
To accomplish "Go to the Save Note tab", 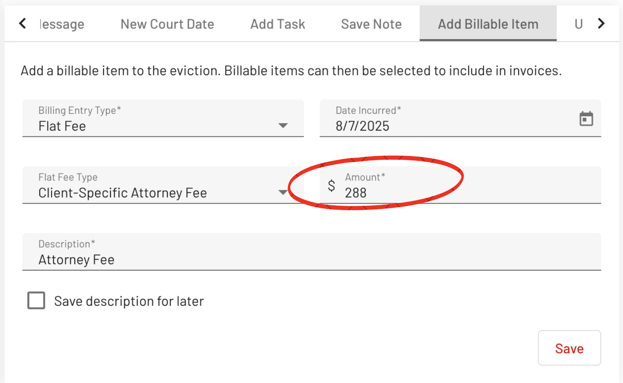I will pyautogui.click(x=371, y=24).
